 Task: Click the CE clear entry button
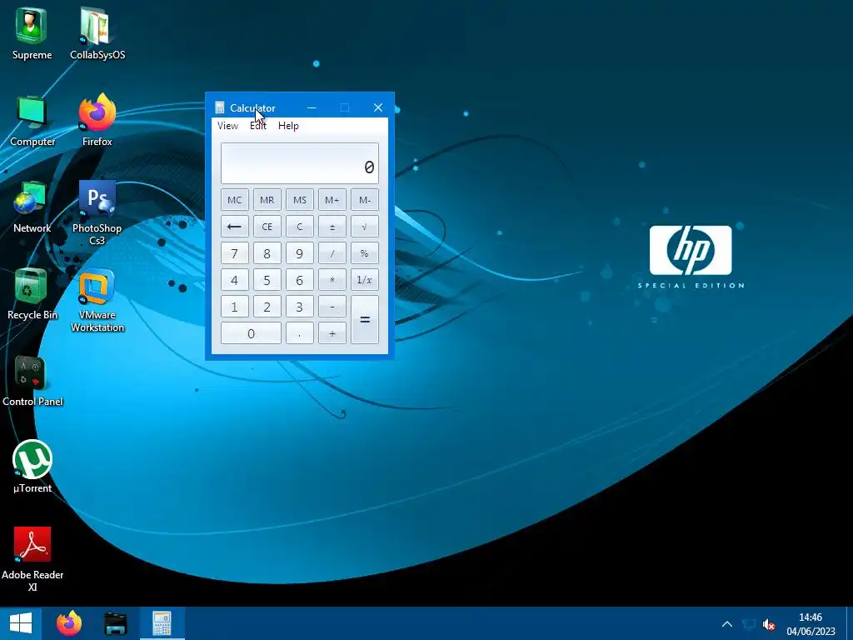267,227
